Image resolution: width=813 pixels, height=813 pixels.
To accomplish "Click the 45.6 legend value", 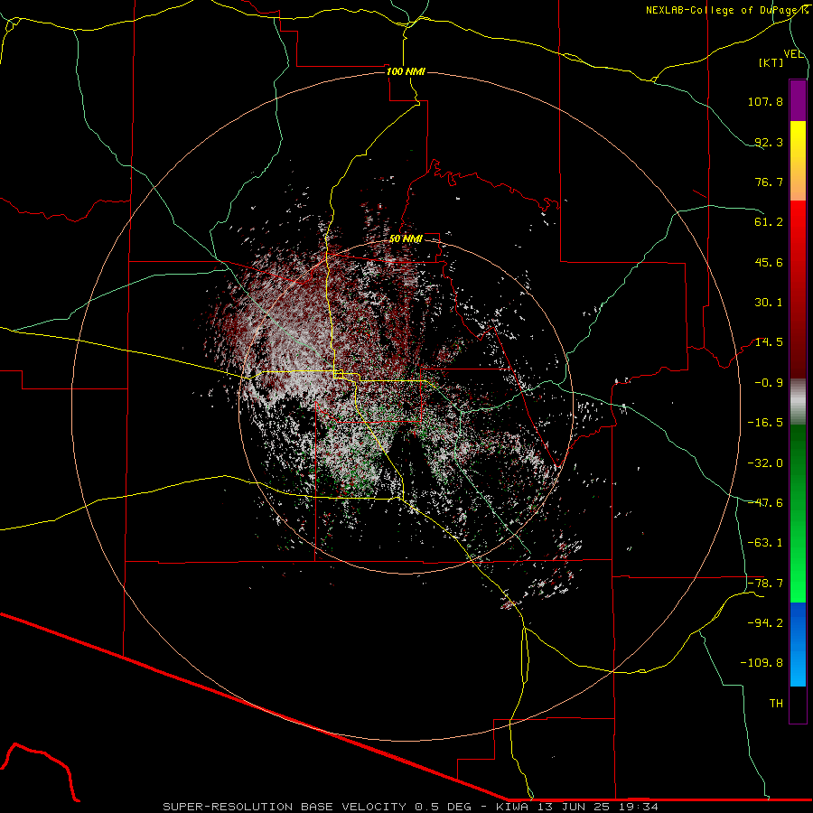I will coord(769,262).
